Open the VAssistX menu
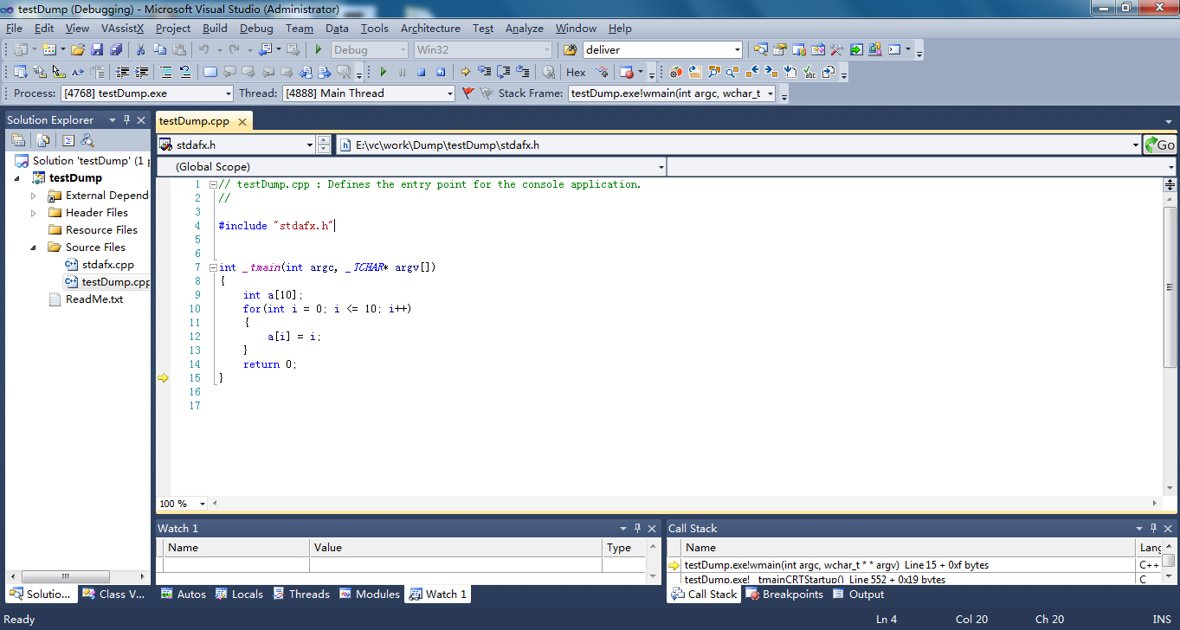This screenshot has width=1180, height=630. [x=122, y=28]
